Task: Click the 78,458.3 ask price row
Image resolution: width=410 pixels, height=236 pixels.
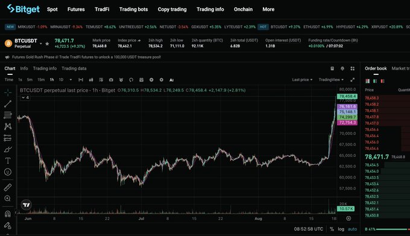Action: 387,98
